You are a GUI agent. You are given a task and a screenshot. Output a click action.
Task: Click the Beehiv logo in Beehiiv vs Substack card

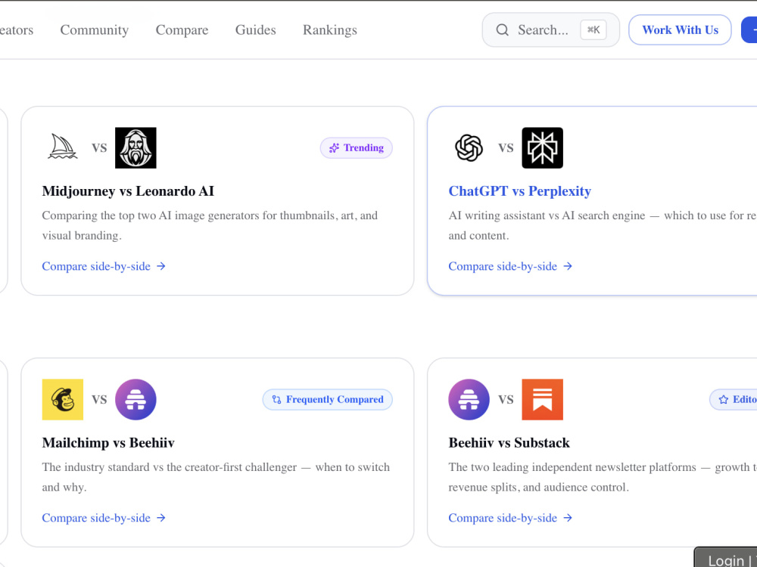pyautogui.click(x=469, y=399)
